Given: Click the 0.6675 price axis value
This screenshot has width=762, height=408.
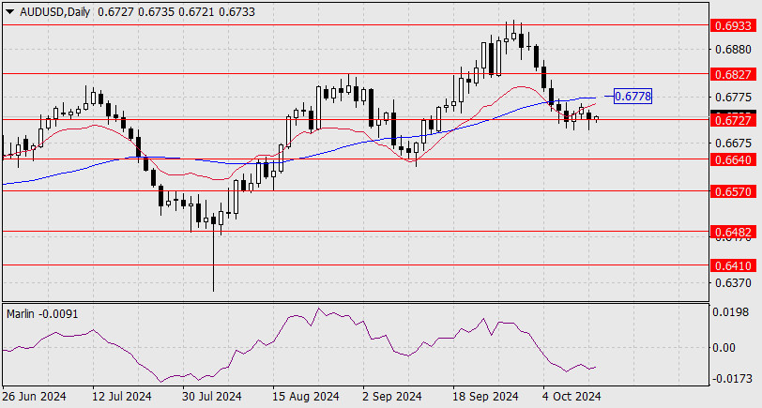Looking at the screenshot, I should click(733, 144).
